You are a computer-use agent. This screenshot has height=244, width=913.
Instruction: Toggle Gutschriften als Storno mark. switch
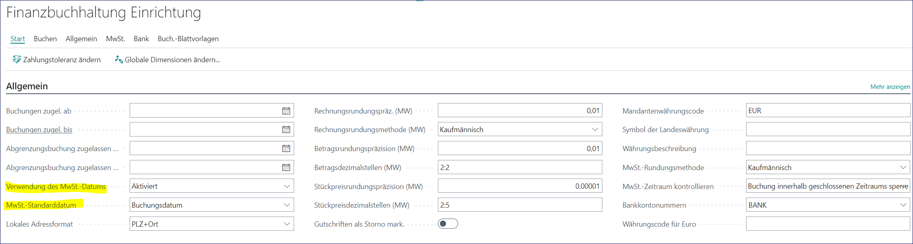pyautogui.click(x=448, y=224)
